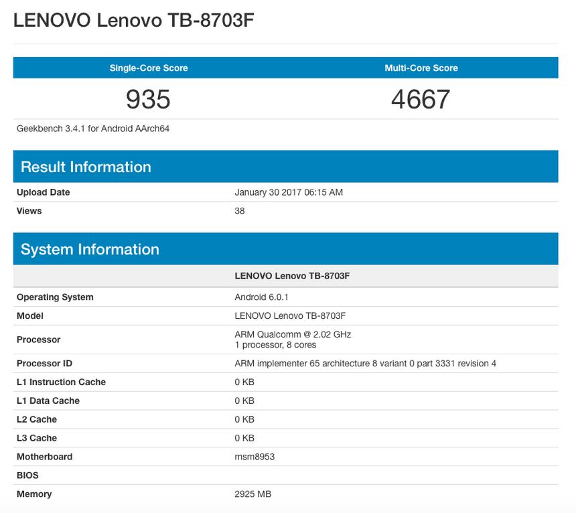Select the L1 Data Cache 0 KB value
The height and width of the screenshot is (513, 576).
point(244,400)
